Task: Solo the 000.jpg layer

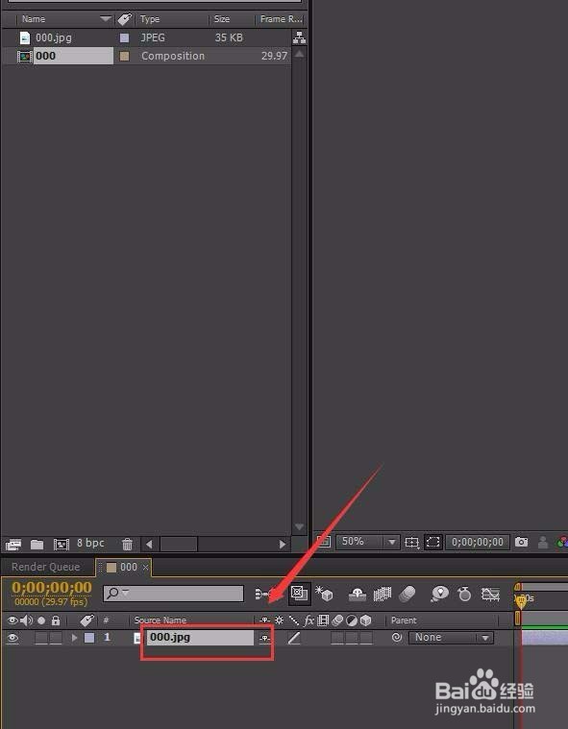Action: pyautogui.click(x=41, y=638)
